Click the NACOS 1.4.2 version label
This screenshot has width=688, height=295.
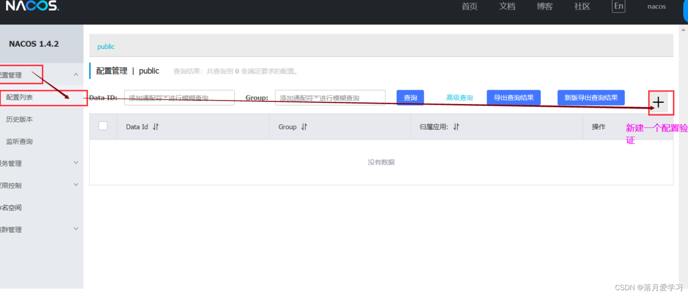tap(34, 44)
